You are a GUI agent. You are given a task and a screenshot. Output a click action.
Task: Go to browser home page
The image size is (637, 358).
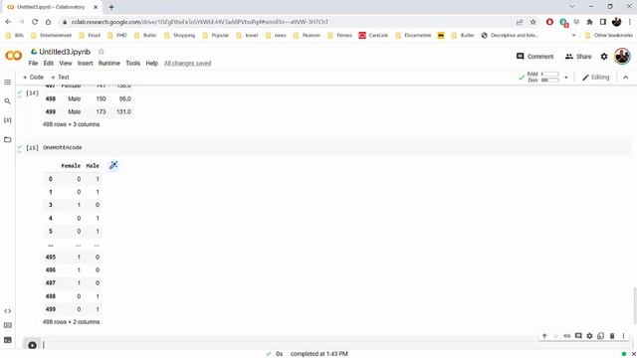[48, 22]
